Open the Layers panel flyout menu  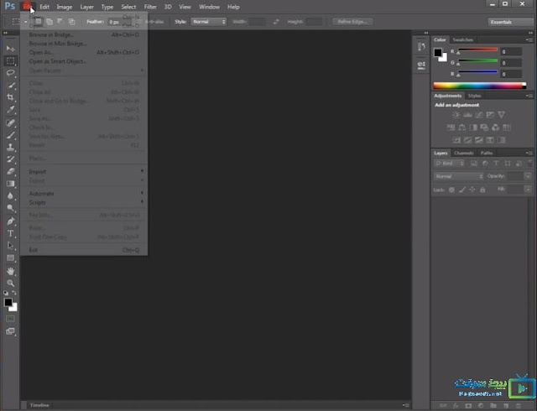[529, 153]
